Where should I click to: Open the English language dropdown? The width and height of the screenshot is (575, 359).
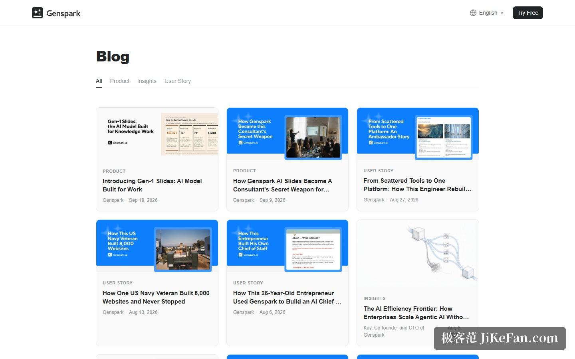point(487,13)
